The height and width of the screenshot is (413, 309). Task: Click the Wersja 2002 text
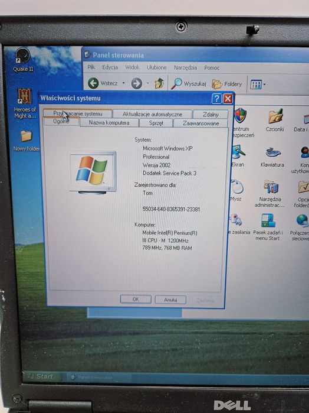tap(156, 165)
